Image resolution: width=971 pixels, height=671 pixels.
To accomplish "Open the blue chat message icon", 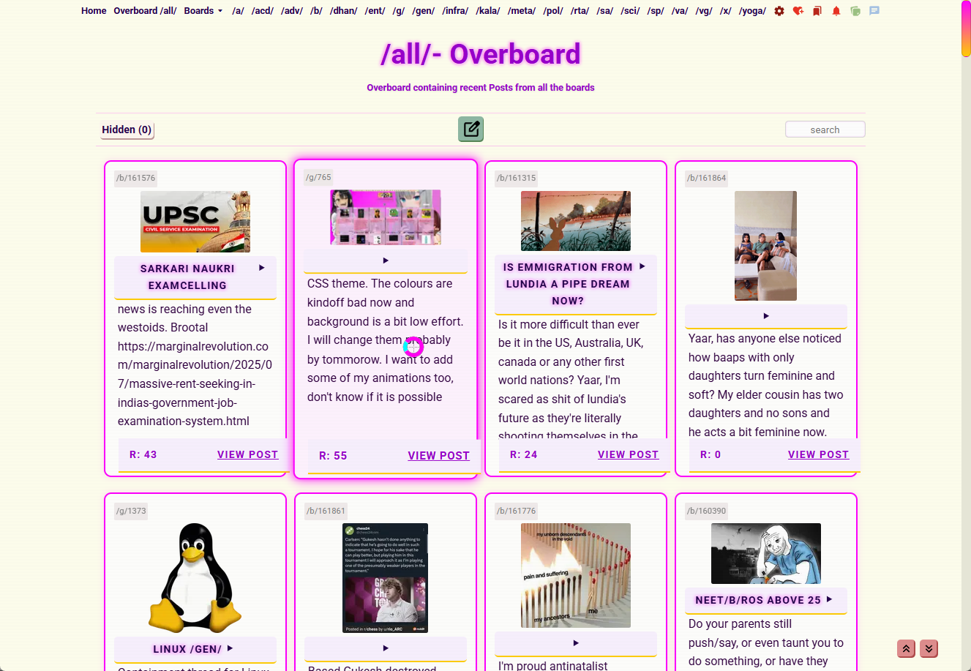I will coord(874,11).
